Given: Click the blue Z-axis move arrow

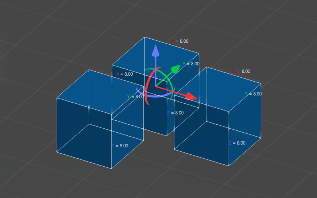Looking at the screenshot, I should pos(156,51).
